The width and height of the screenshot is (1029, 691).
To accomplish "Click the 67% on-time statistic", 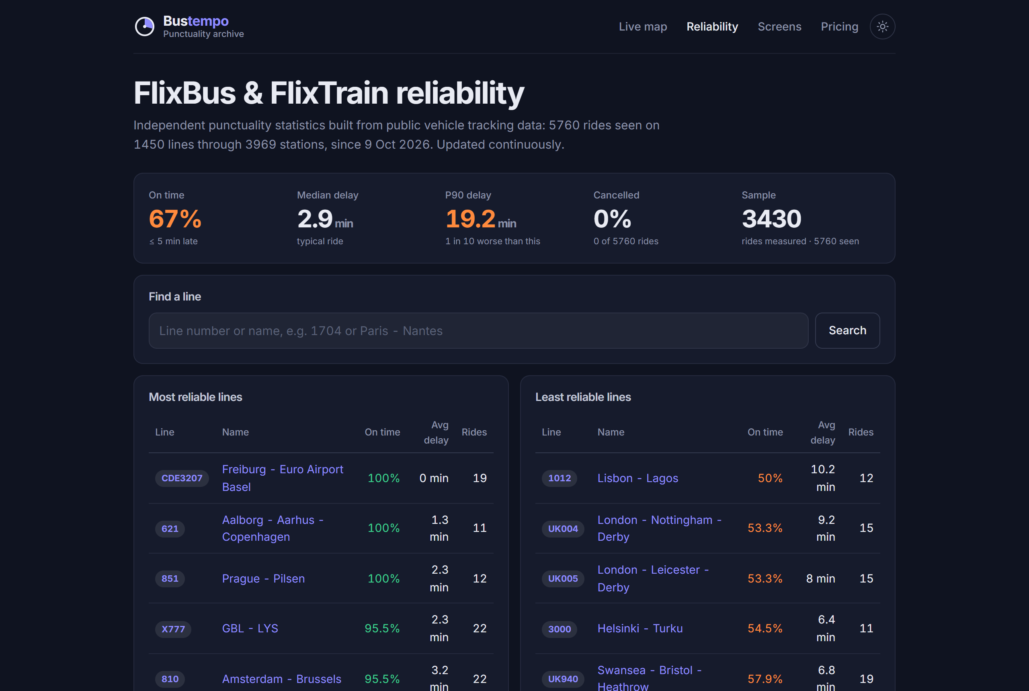I will 175,219.
